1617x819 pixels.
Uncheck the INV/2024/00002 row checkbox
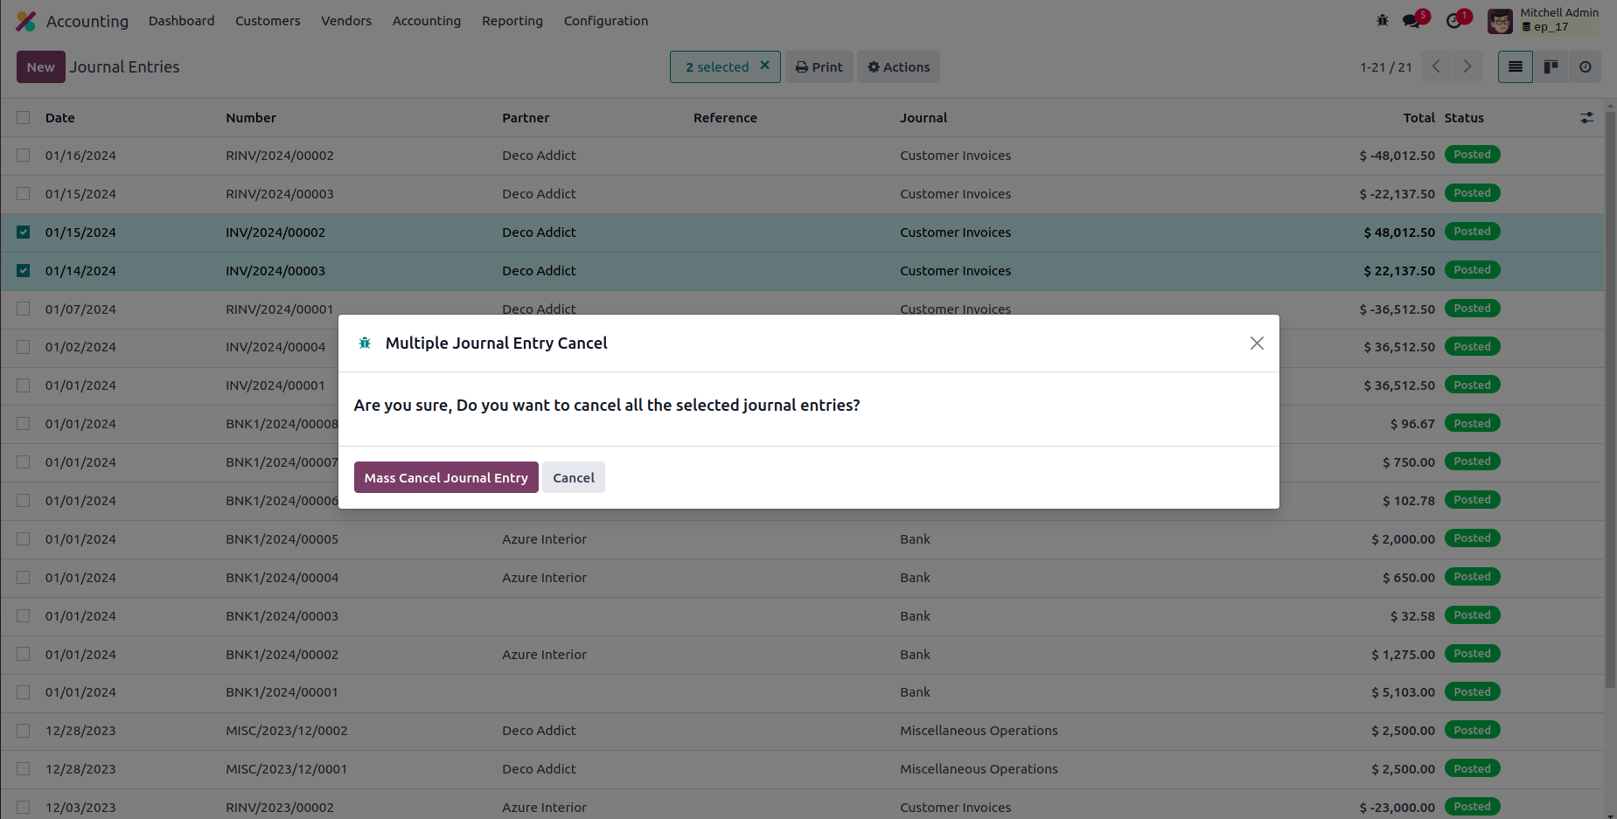[x=24, y=233]
